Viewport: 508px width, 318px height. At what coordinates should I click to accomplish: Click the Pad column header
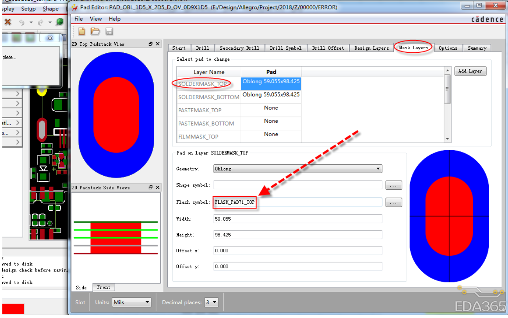tap(271, 72)
